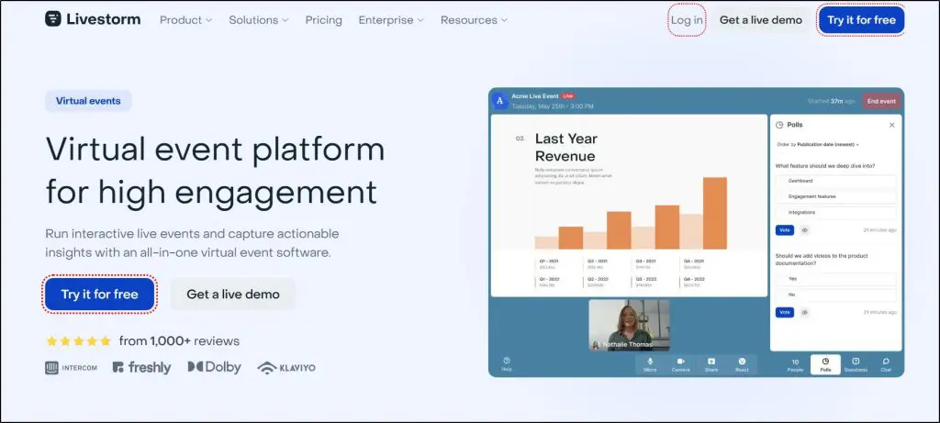Open the Pricing menu item
940x423 pixels.
coord(323,20)
